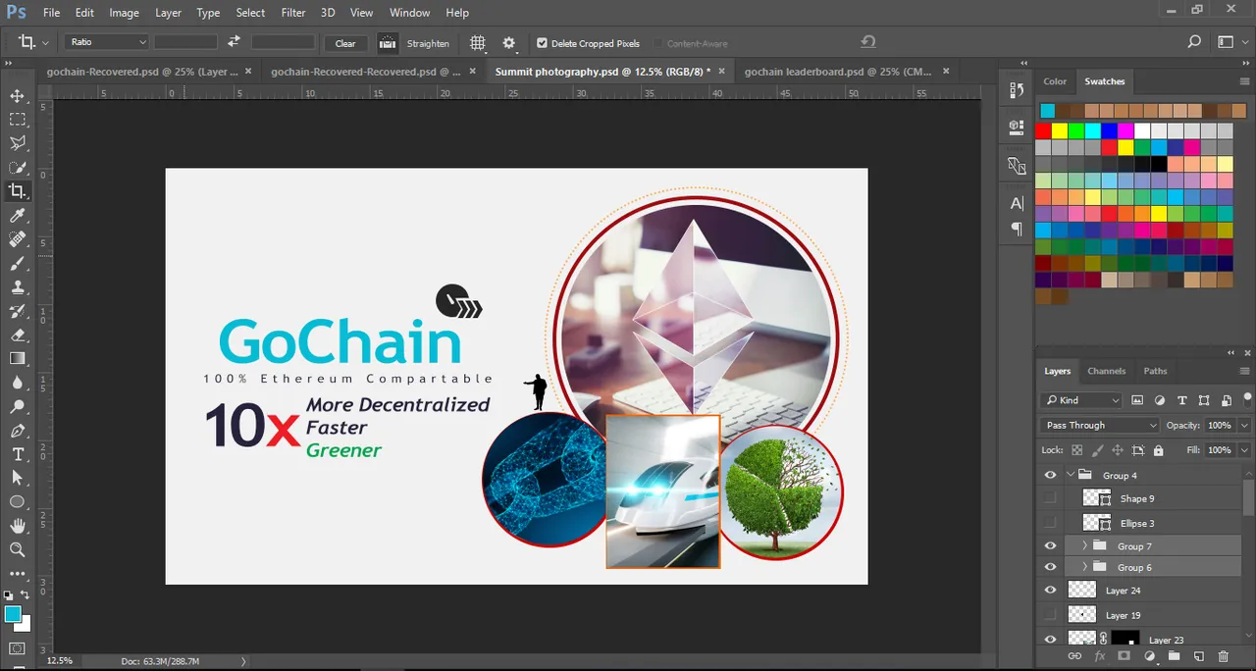Select the Gradient tool
The image size is (1256, 671).
point(18,359)
